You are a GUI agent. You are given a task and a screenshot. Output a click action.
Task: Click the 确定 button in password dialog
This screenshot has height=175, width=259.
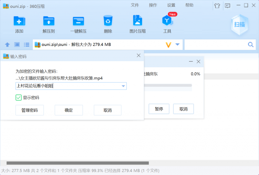point(69,110)
